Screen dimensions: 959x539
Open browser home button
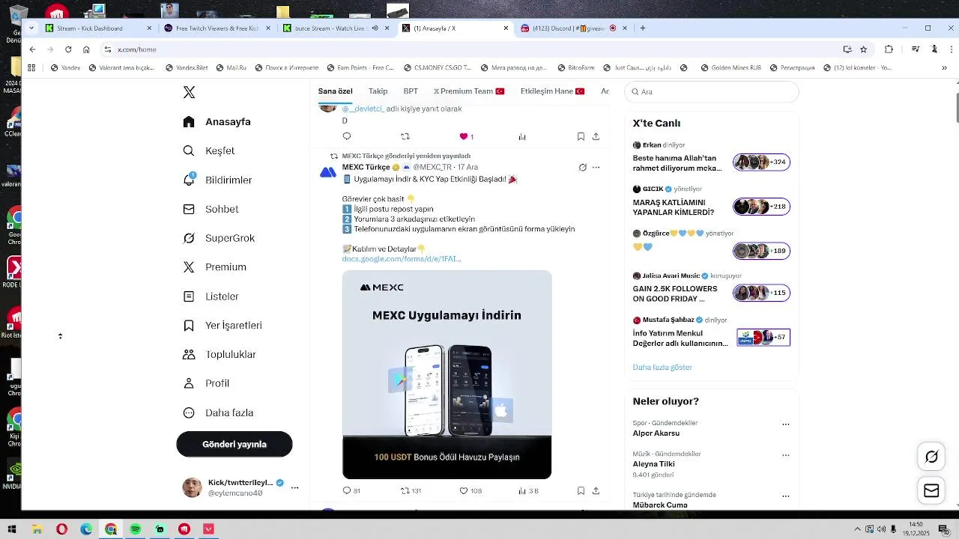coord(86,49)
